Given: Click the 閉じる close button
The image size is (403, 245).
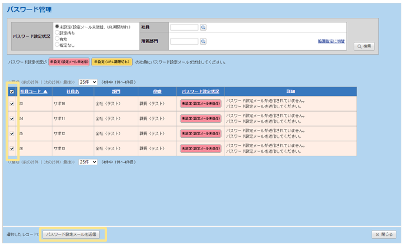Looking at the screenshot, I should (385, 234).
